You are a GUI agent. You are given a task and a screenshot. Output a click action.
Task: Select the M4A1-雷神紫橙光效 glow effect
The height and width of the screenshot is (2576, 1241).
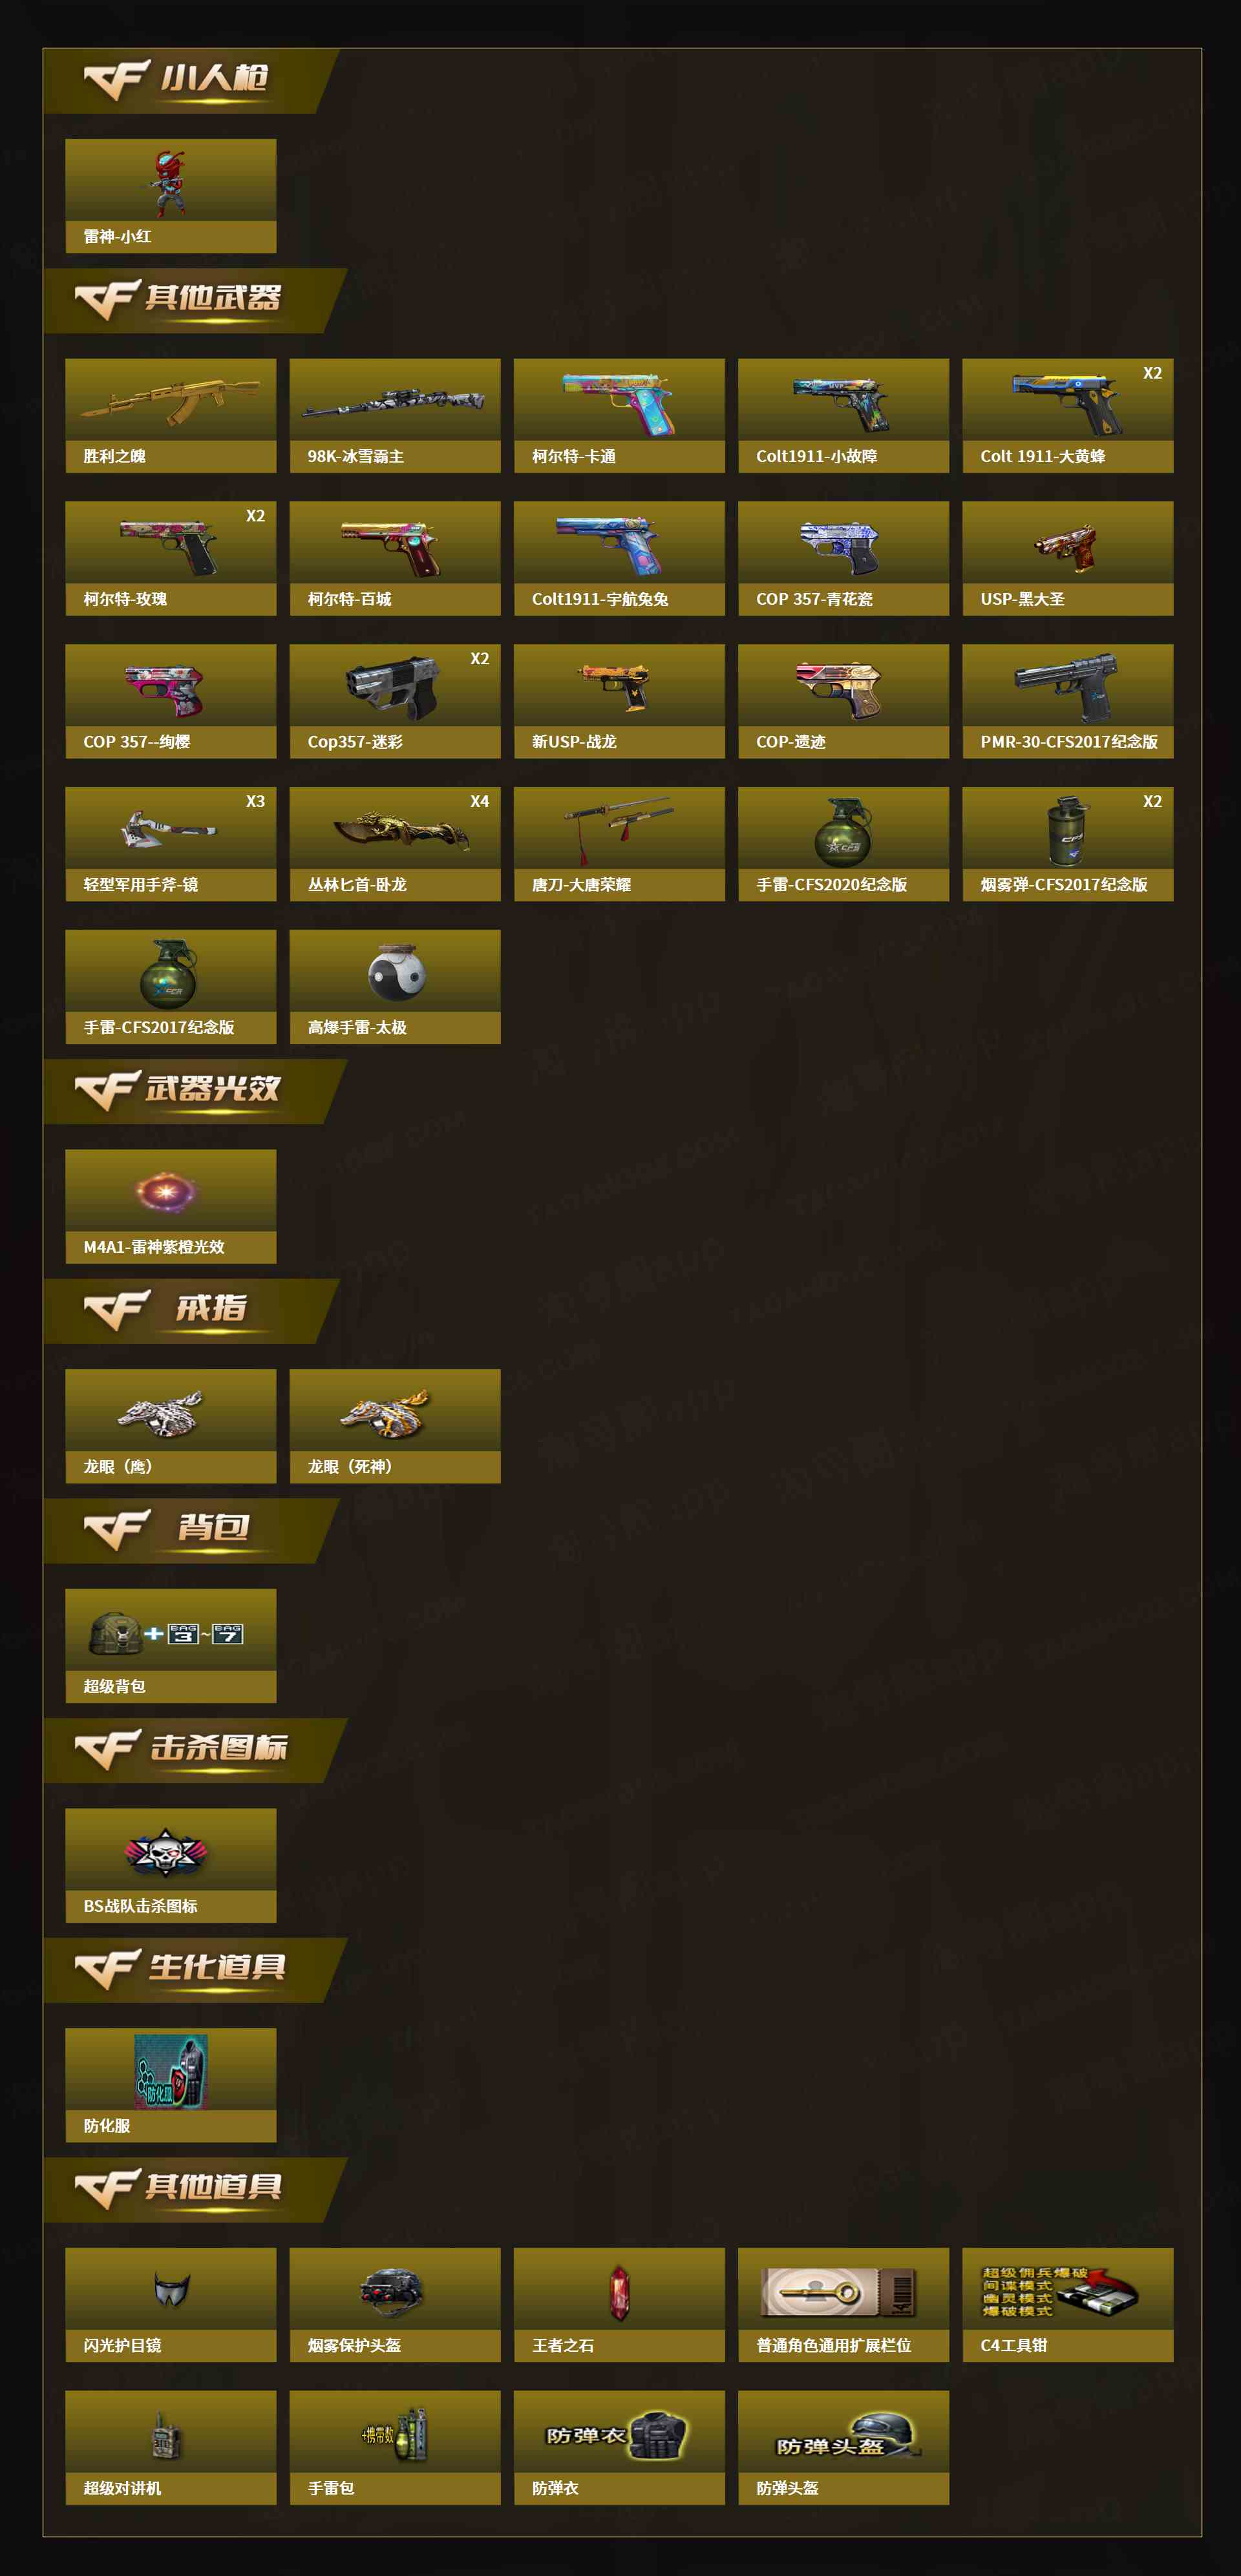[x=166, y=1190]
